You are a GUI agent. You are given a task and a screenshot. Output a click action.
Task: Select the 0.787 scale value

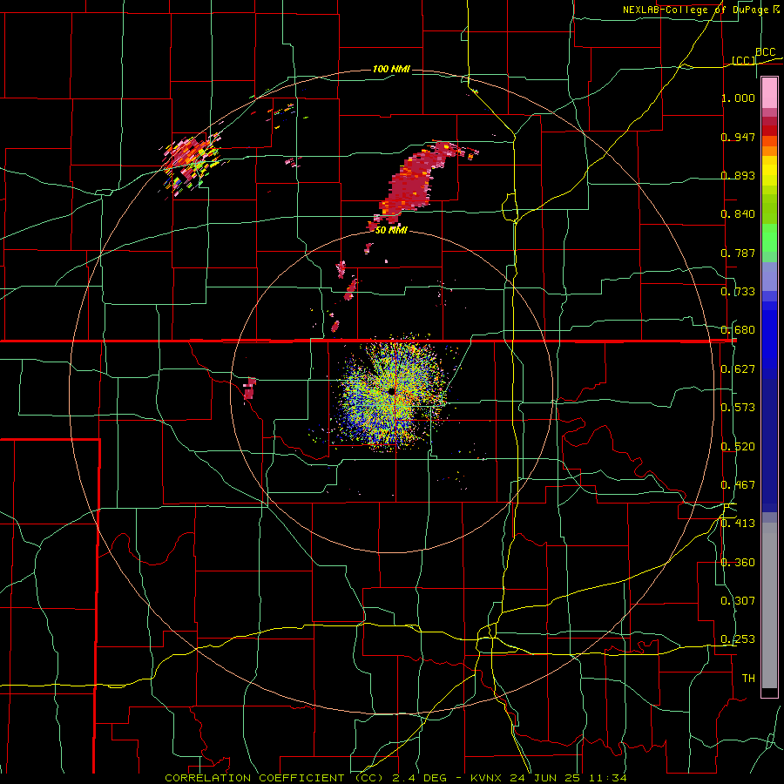738,253
